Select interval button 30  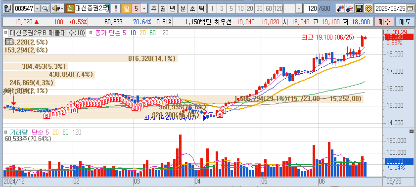pos(260,8)
